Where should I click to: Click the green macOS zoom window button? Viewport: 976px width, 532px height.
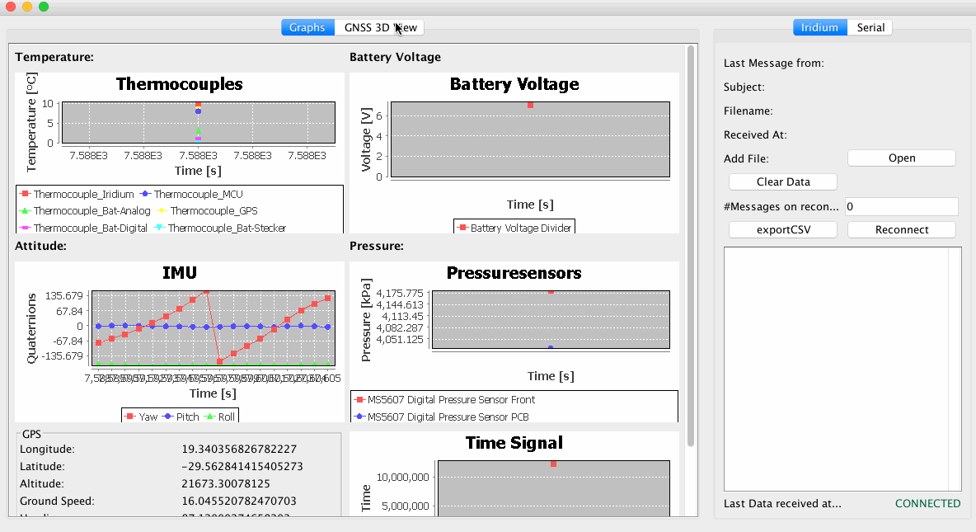click(43, 7)
